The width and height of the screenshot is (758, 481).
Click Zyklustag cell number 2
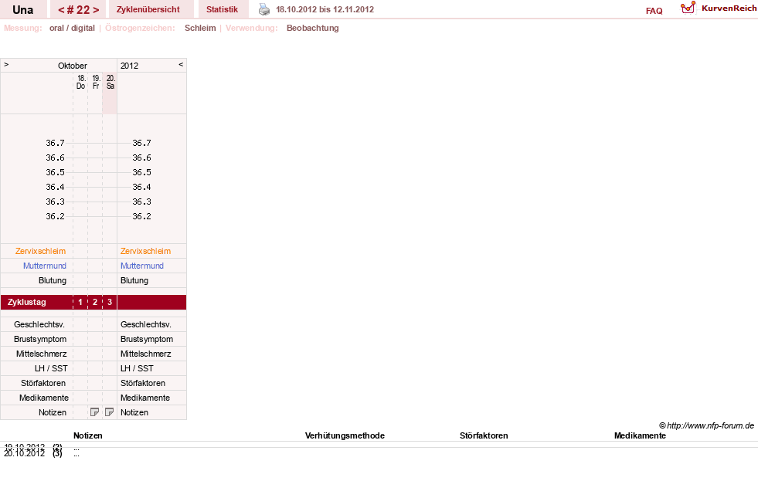[95, 302]
